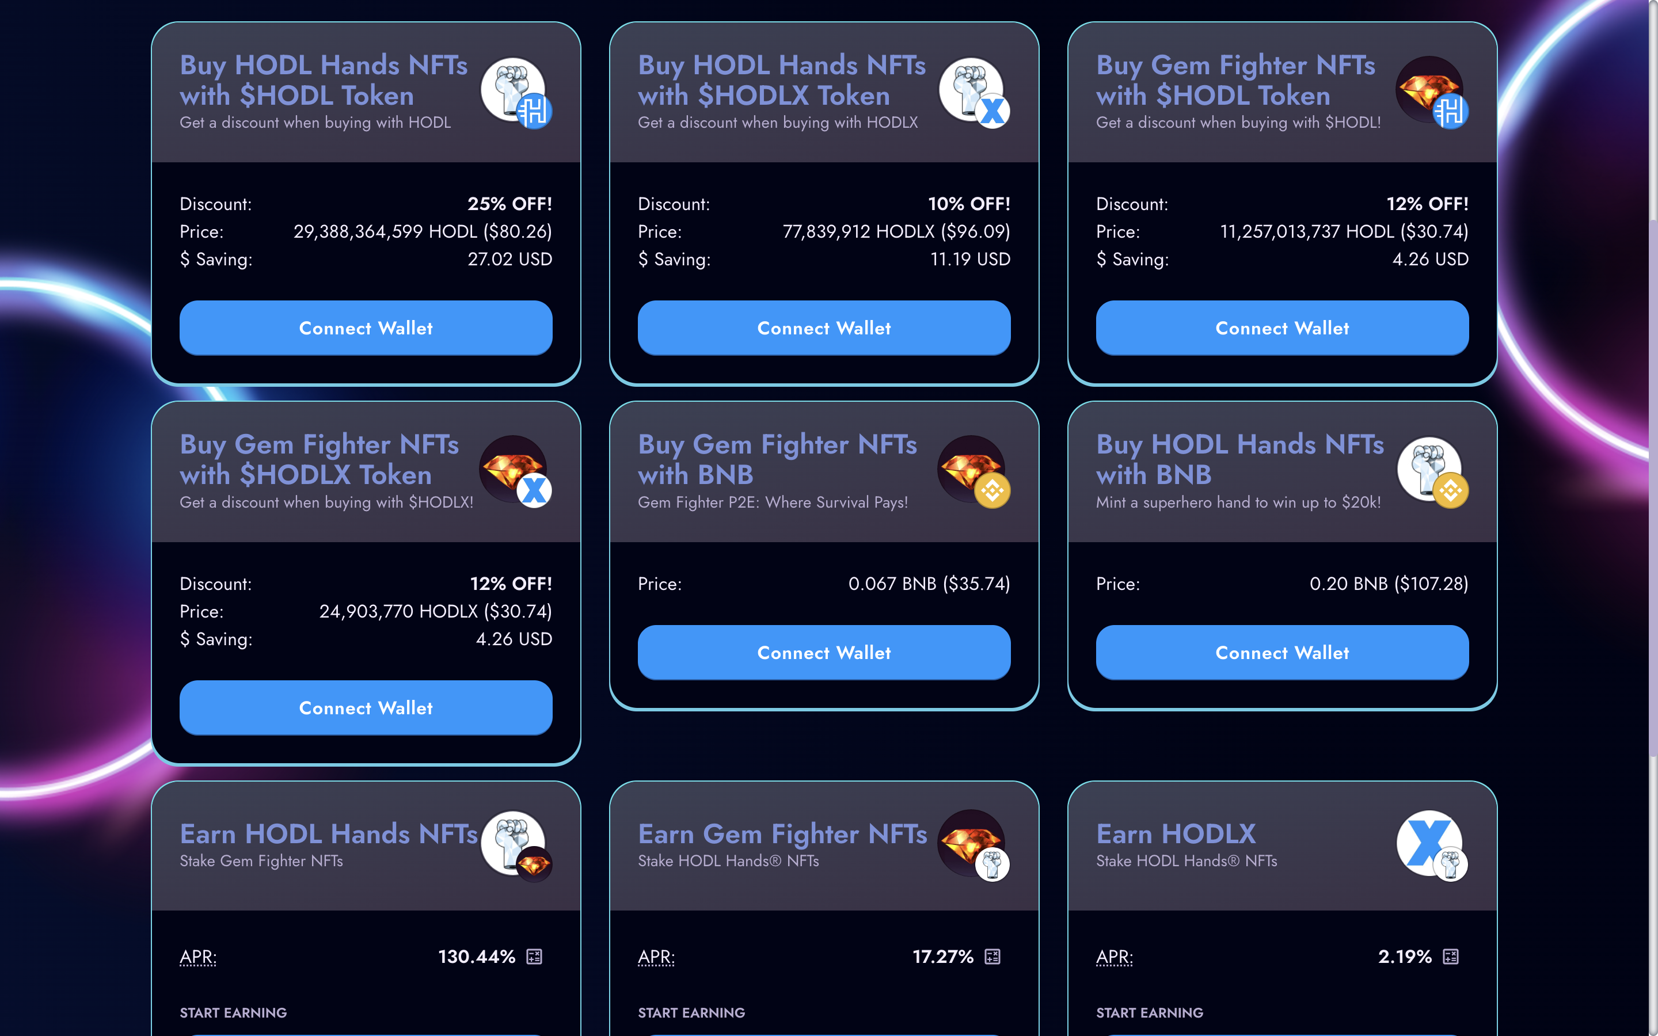The width and height of the screenshot is (1658, 1036).
Task: Click gem icon on Gem Fighter $HODL card
Action: click(1430, 90)
